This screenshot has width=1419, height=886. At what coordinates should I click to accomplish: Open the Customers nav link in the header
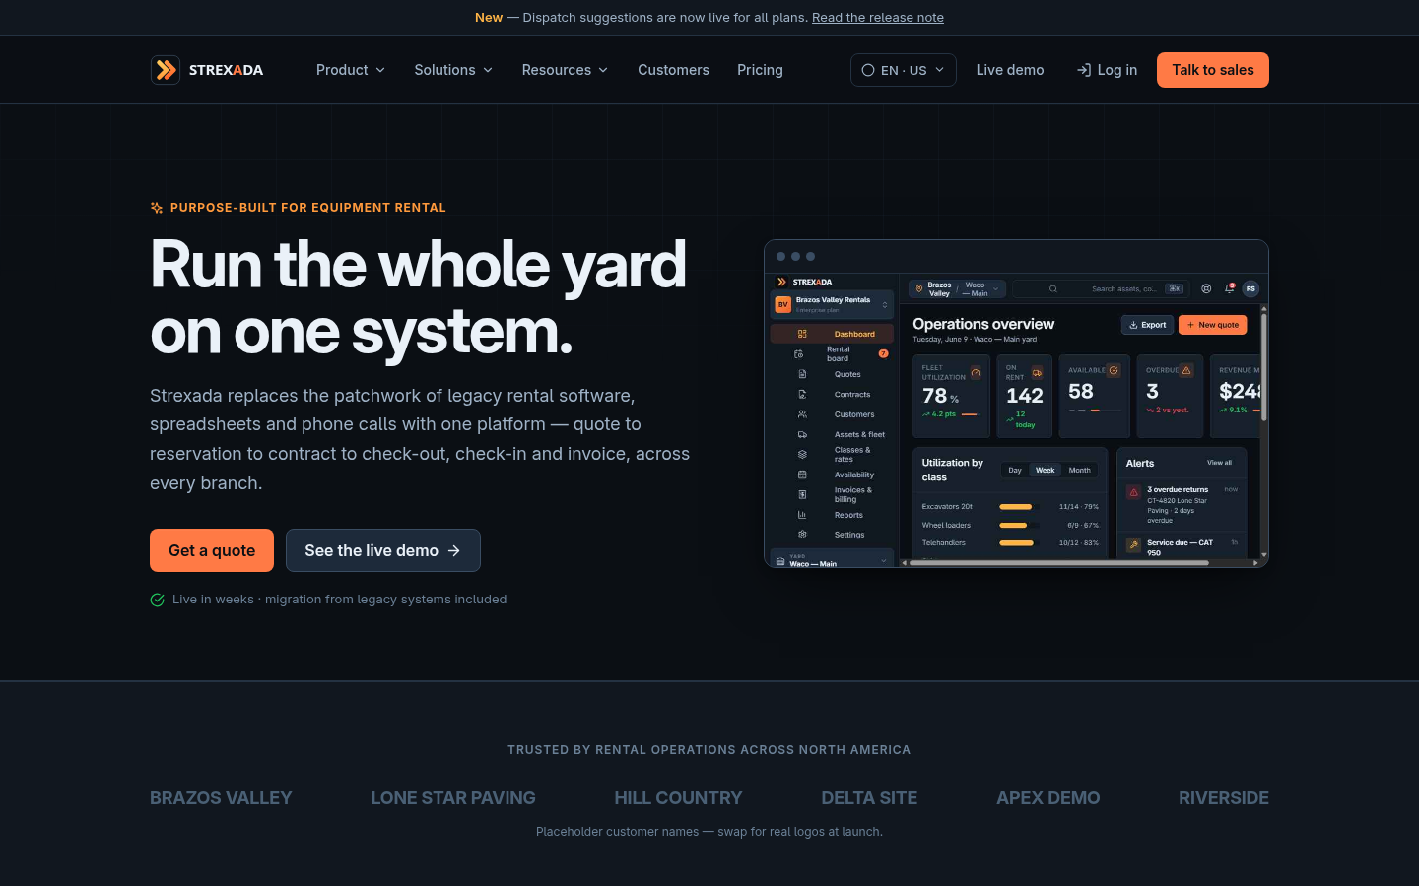673,70
